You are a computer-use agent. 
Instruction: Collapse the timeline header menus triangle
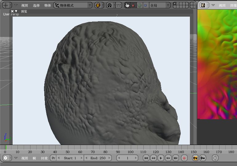tap(16, 158)
